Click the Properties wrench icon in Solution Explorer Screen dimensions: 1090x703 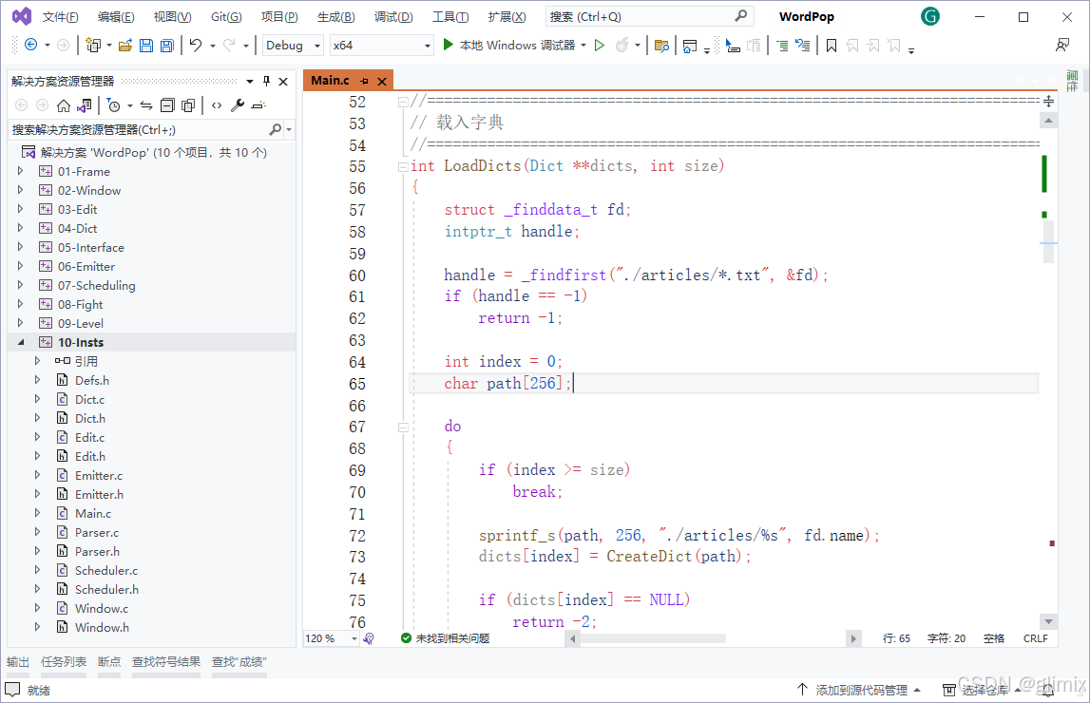(x=237, y=105)
